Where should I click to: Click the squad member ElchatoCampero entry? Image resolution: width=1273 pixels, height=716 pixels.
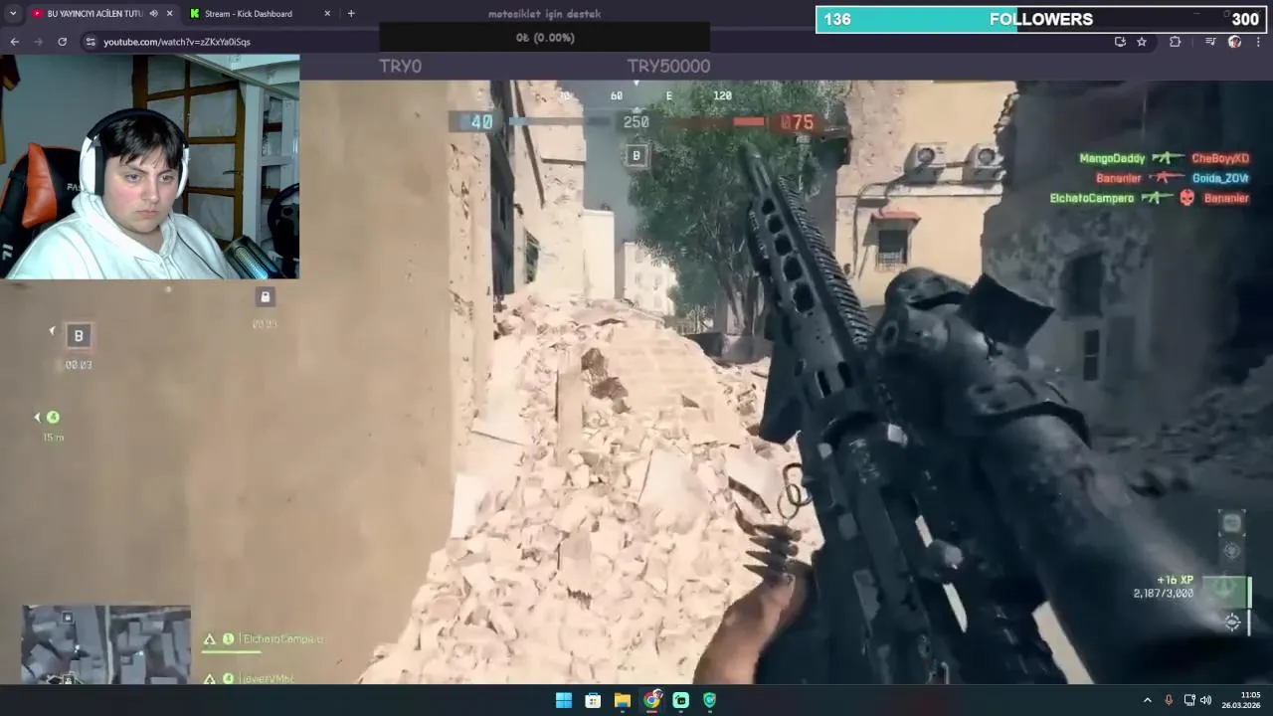pyautogui.click(x=264, y=639)
